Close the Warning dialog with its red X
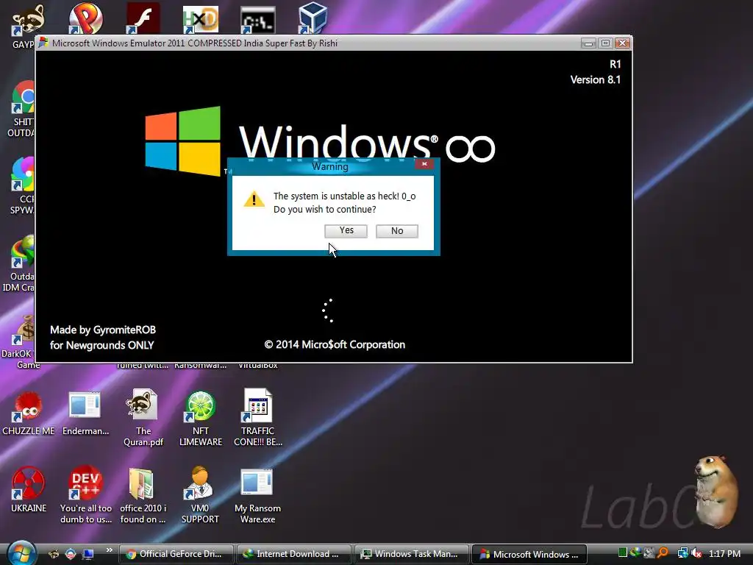The image size is (753, 565). click(x=424, y=164)
